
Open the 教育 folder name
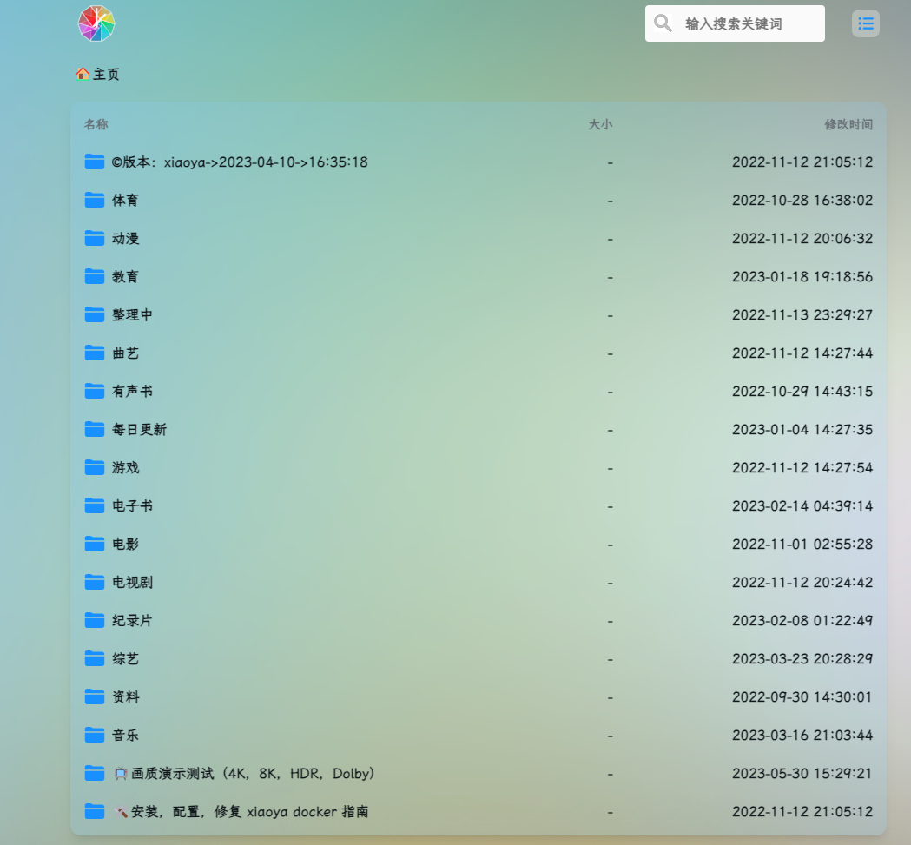point(126,277)
